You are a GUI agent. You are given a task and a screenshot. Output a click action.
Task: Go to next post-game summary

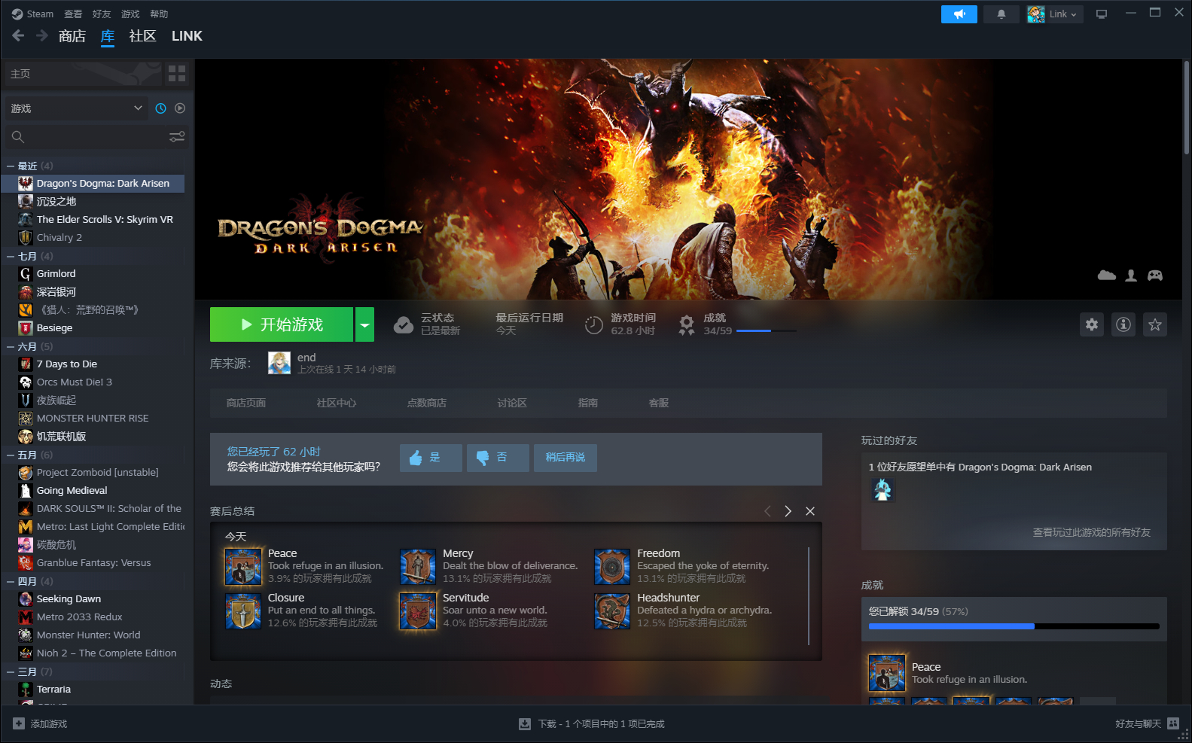(788, 511)
